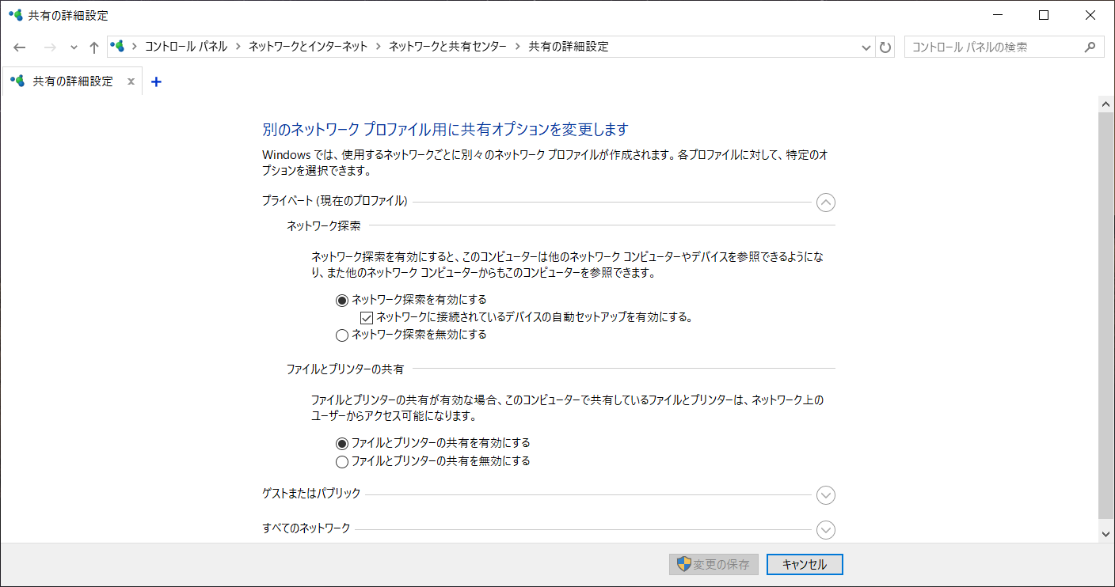This screenshot has height=587, width=1115.
Task: Click the Back navigation arrow
Action: (20, 47)
